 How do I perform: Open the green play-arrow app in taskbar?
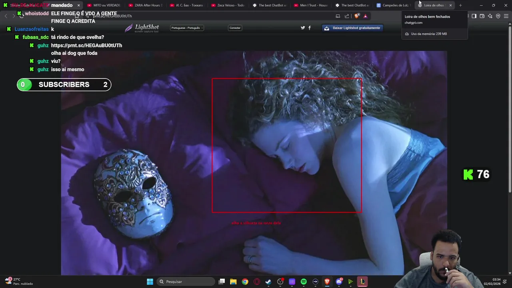[x=350, y=282]
